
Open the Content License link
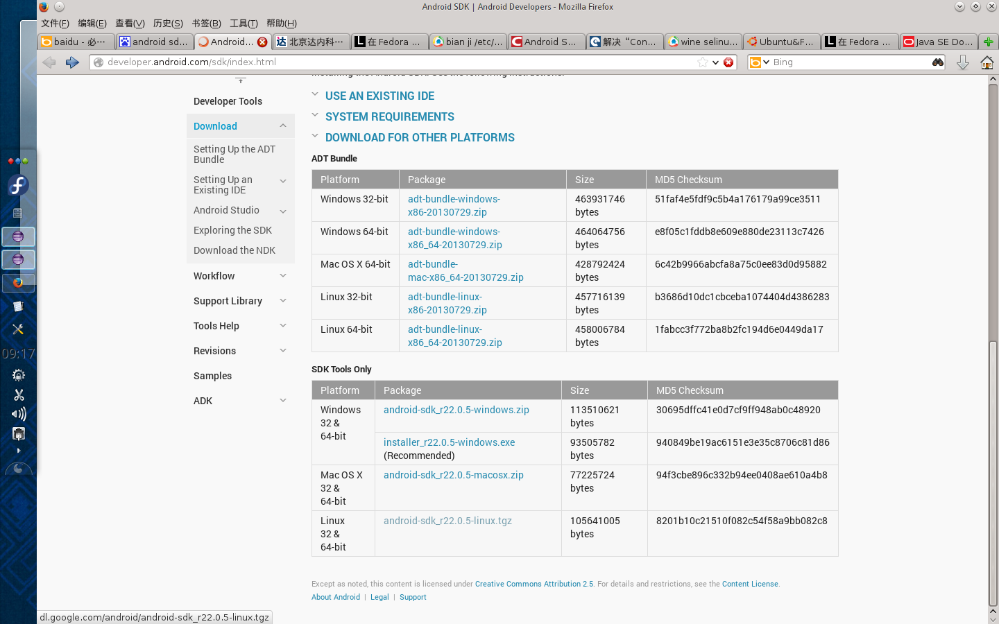click(x=750, y=584)
